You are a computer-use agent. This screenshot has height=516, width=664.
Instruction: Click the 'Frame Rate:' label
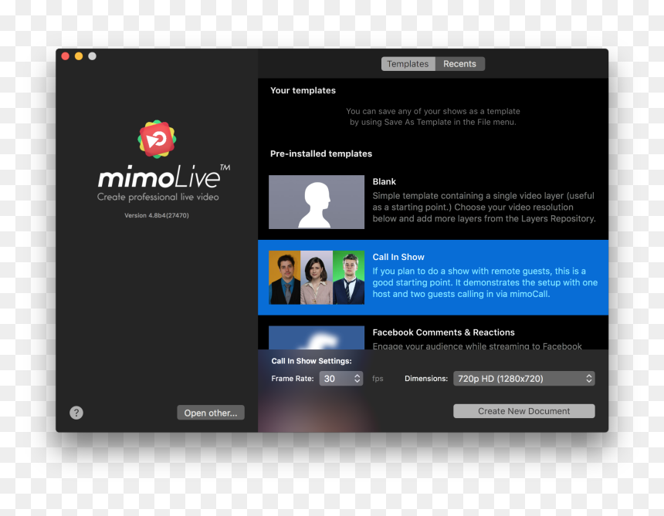click(293, 379)
